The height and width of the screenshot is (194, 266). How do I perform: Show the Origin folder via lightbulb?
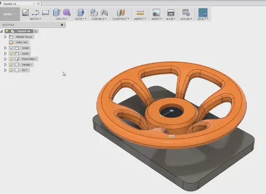pos(11,48)
